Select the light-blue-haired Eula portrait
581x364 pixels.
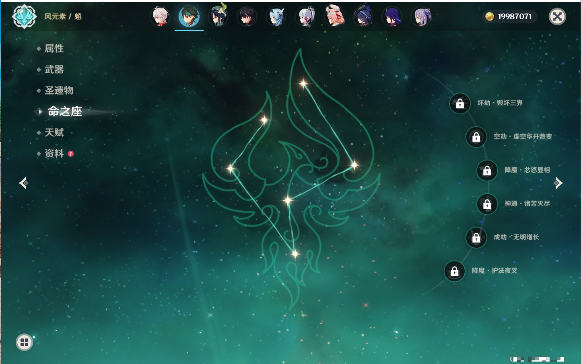pos(276,16)
